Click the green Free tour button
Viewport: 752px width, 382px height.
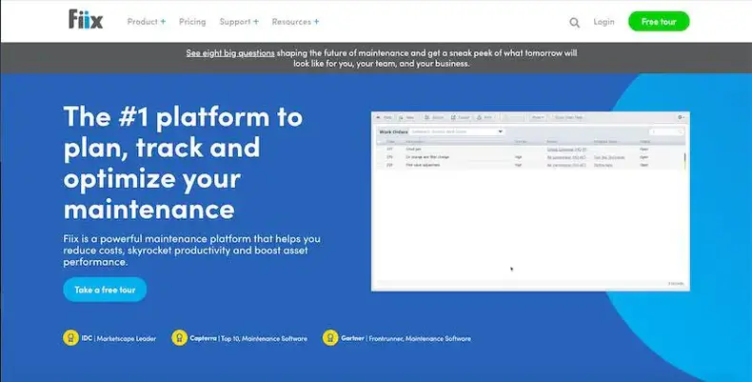tap(659, 22)
